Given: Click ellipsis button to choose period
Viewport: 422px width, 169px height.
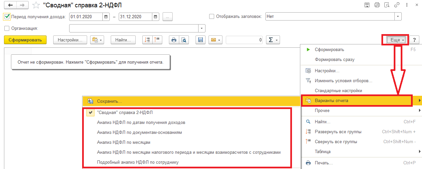Looking at the screenshot, I should coord(168,17).
